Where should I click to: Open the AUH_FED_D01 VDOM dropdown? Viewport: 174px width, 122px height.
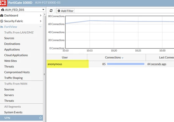(x=23, y=10)
